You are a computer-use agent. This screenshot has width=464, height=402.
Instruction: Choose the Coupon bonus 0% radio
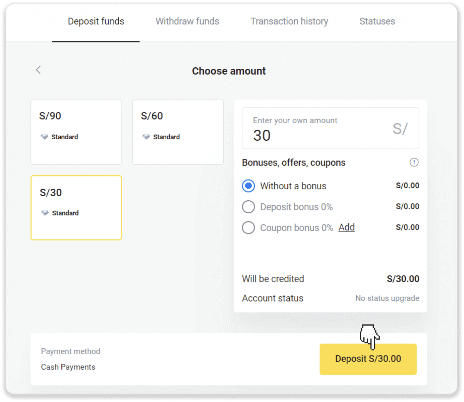pyautogui.click(x=248, y=228)
